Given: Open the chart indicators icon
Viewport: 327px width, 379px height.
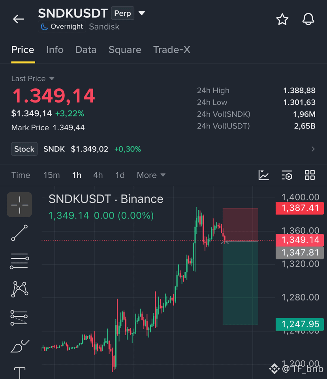Looking at the screenshot, I should click(263, 175).
